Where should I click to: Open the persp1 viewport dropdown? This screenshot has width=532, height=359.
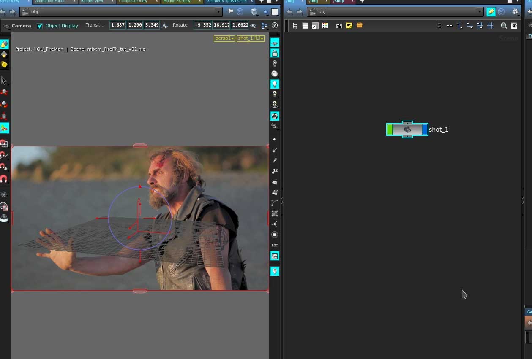(x=224, y=38)
